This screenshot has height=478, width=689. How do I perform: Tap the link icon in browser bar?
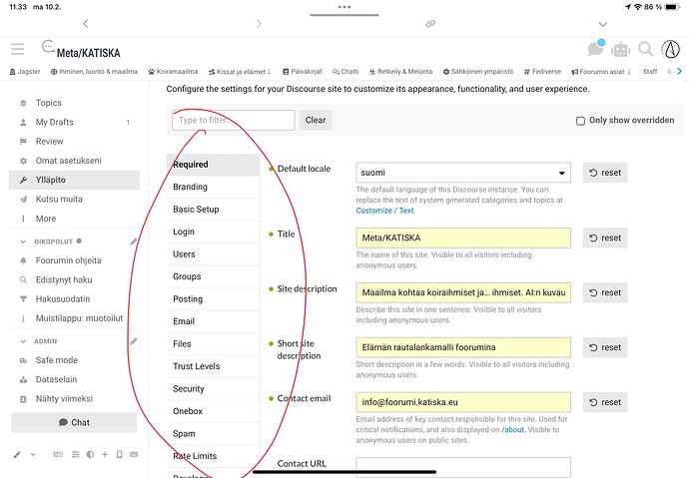pyautogui.click(x=430, y=24)
